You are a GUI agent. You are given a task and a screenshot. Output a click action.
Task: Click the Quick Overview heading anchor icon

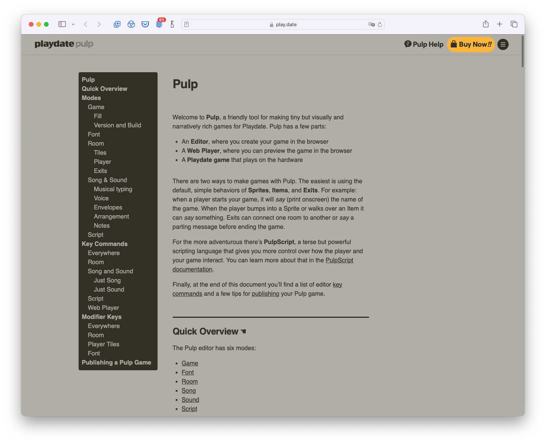pos(244,331)
